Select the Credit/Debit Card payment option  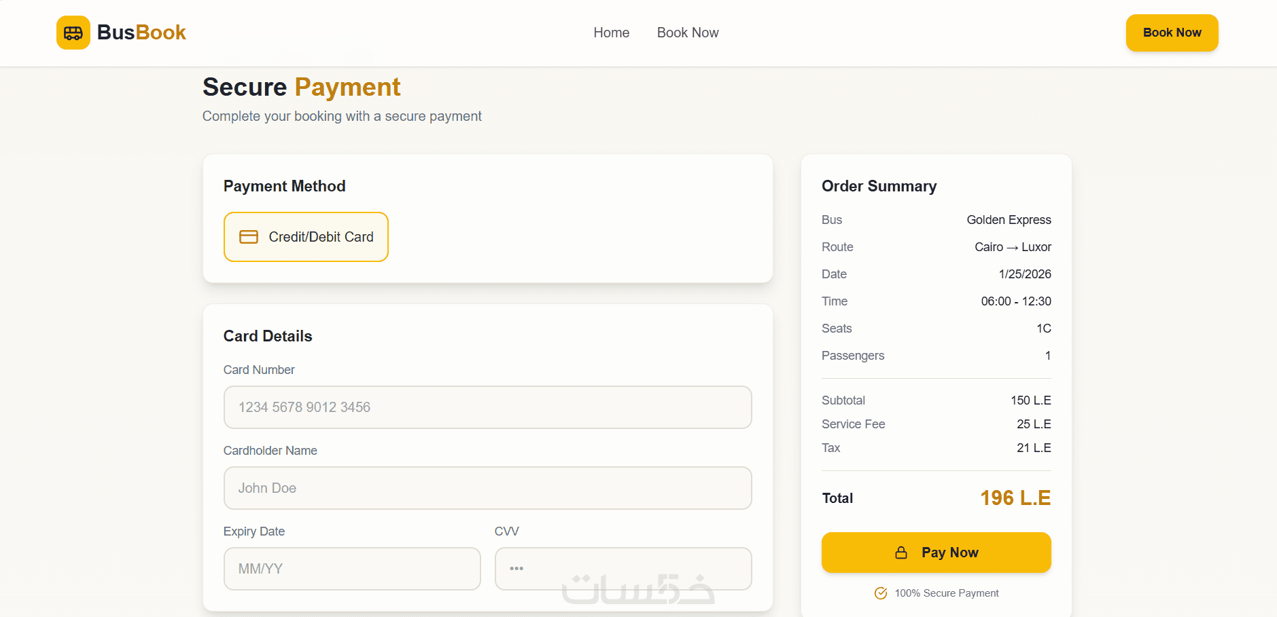(306, 237)
